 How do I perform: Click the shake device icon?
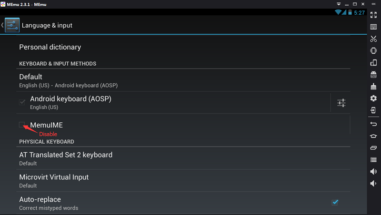[x=373, y=51]
